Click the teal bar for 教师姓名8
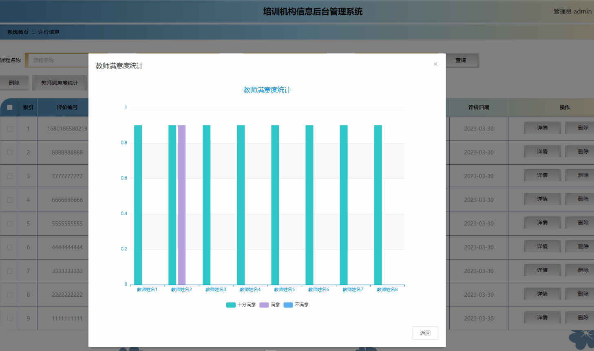The height and width of the screenshot is (351, 594). click(378, 205)
